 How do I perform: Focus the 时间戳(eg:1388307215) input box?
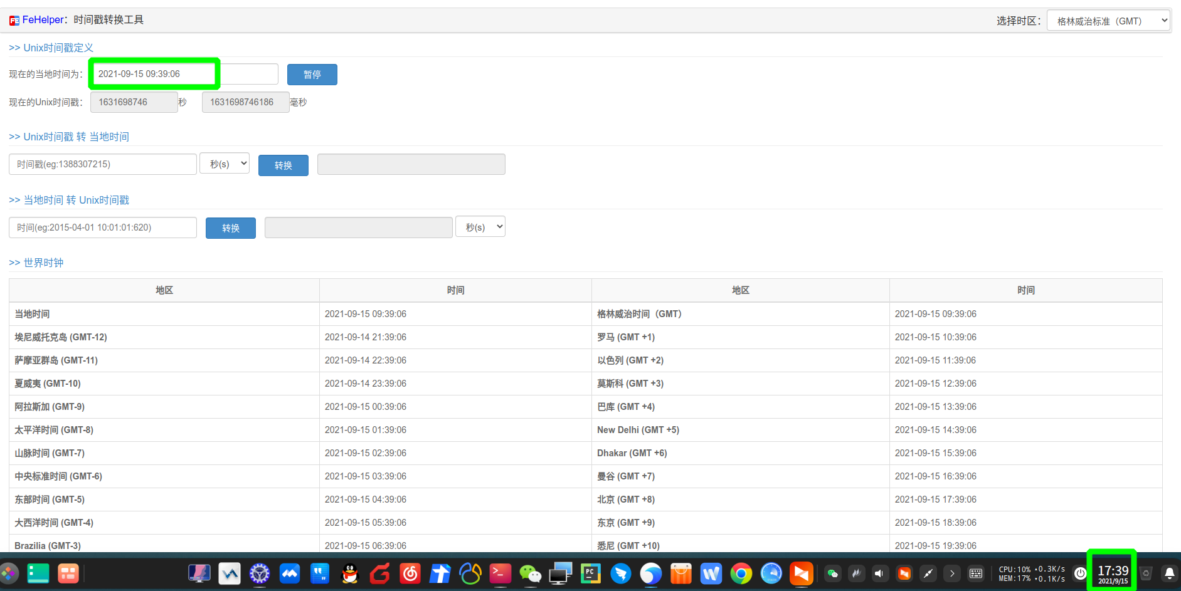(103, 164)
